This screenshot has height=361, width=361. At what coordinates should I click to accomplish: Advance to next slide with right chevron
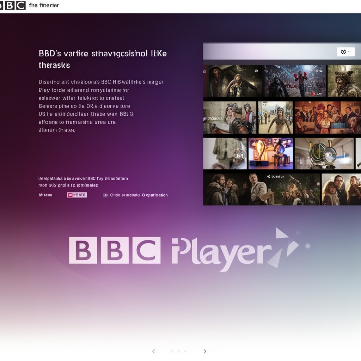pos(205,351)
